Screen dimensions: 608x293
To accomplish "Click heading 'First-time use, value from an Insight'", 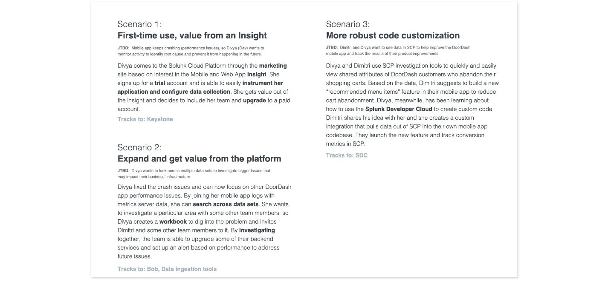I will tap(192, 35).
